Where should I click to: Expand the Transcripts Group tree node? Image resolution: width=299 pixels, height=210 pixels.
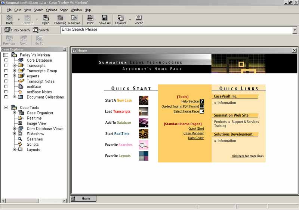coord(15,71)
